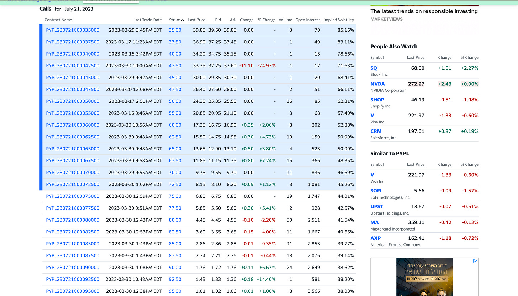Image resolution: width=518 pixels, height=296 pixels.
Task: Click the 92.50 strike price link
Action: [x=175, y=279]
